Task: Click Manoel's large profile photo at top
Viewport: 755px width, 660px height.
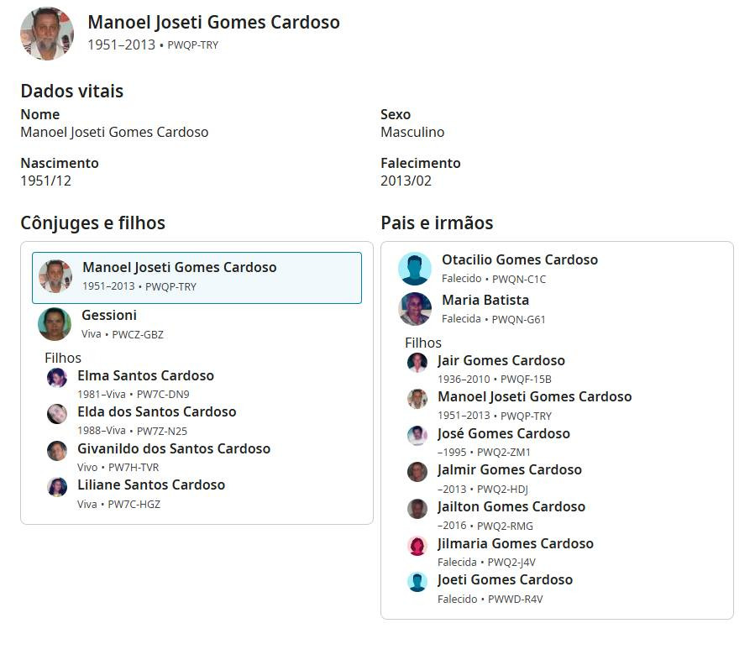Action: (47, 34)
